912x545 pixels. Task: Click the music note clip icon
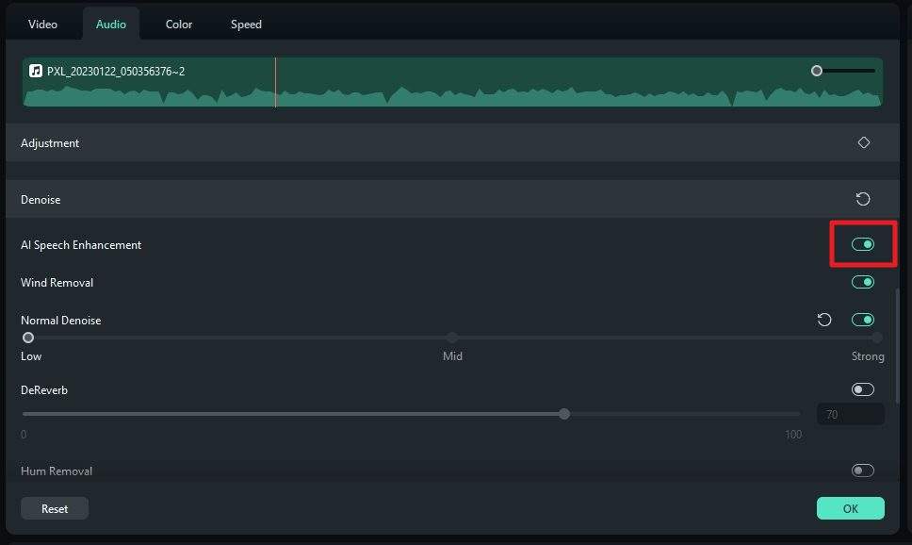pyautogui.click(x=36, y=71)
